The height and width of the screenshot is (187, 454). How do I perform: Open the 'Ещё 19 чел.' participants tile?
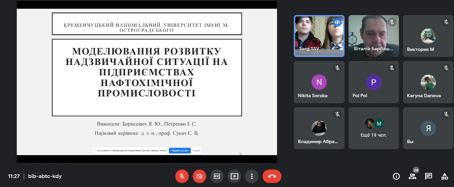(x=374, y=128)
